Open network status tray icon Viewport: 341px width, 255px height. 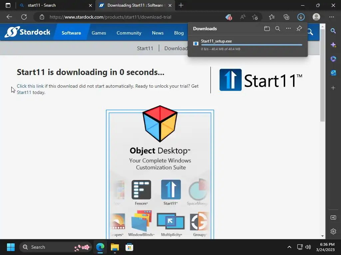[x=300, y=247]
